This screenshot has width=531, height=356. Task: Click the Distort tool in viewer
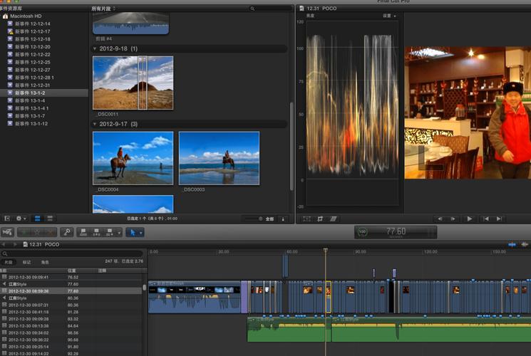[x=333, y=219]
